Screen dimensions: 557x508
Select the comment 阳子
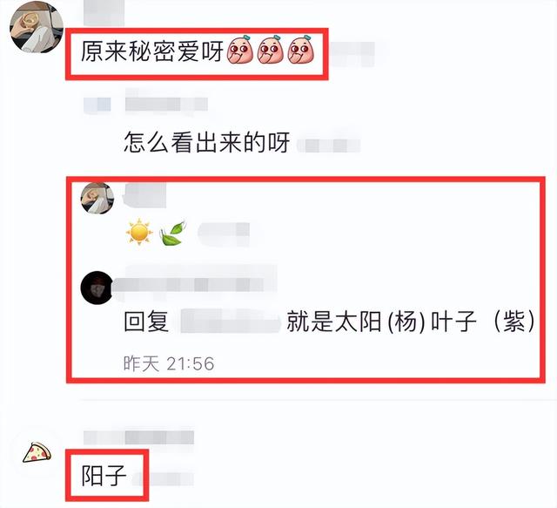click(x=104, y=476)
